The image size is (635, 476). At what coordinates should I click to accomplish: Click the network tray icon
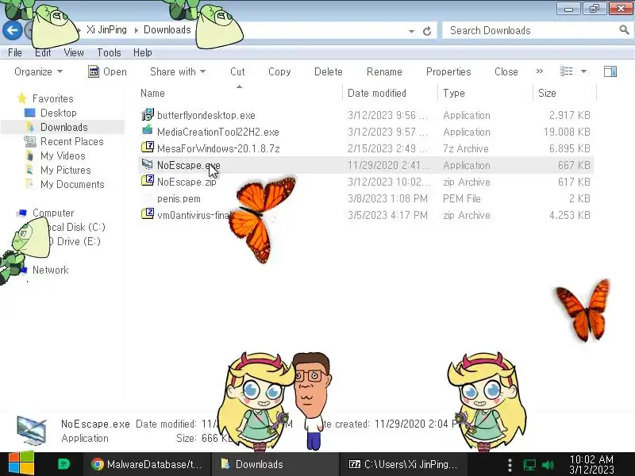tap(529, 465)
